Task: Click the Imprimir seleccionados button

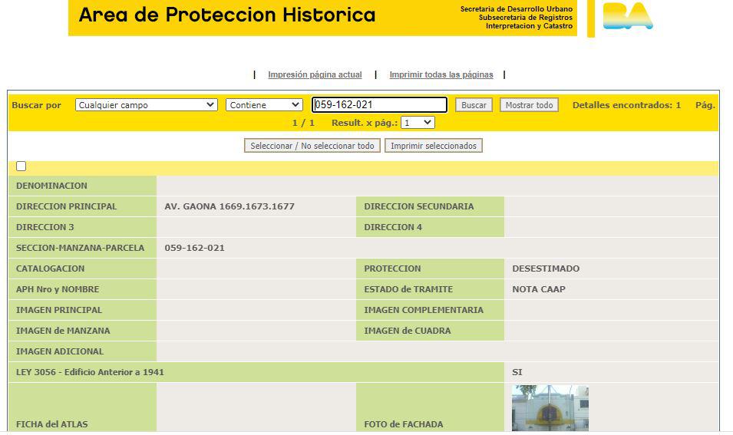Action: click(434, 146)
